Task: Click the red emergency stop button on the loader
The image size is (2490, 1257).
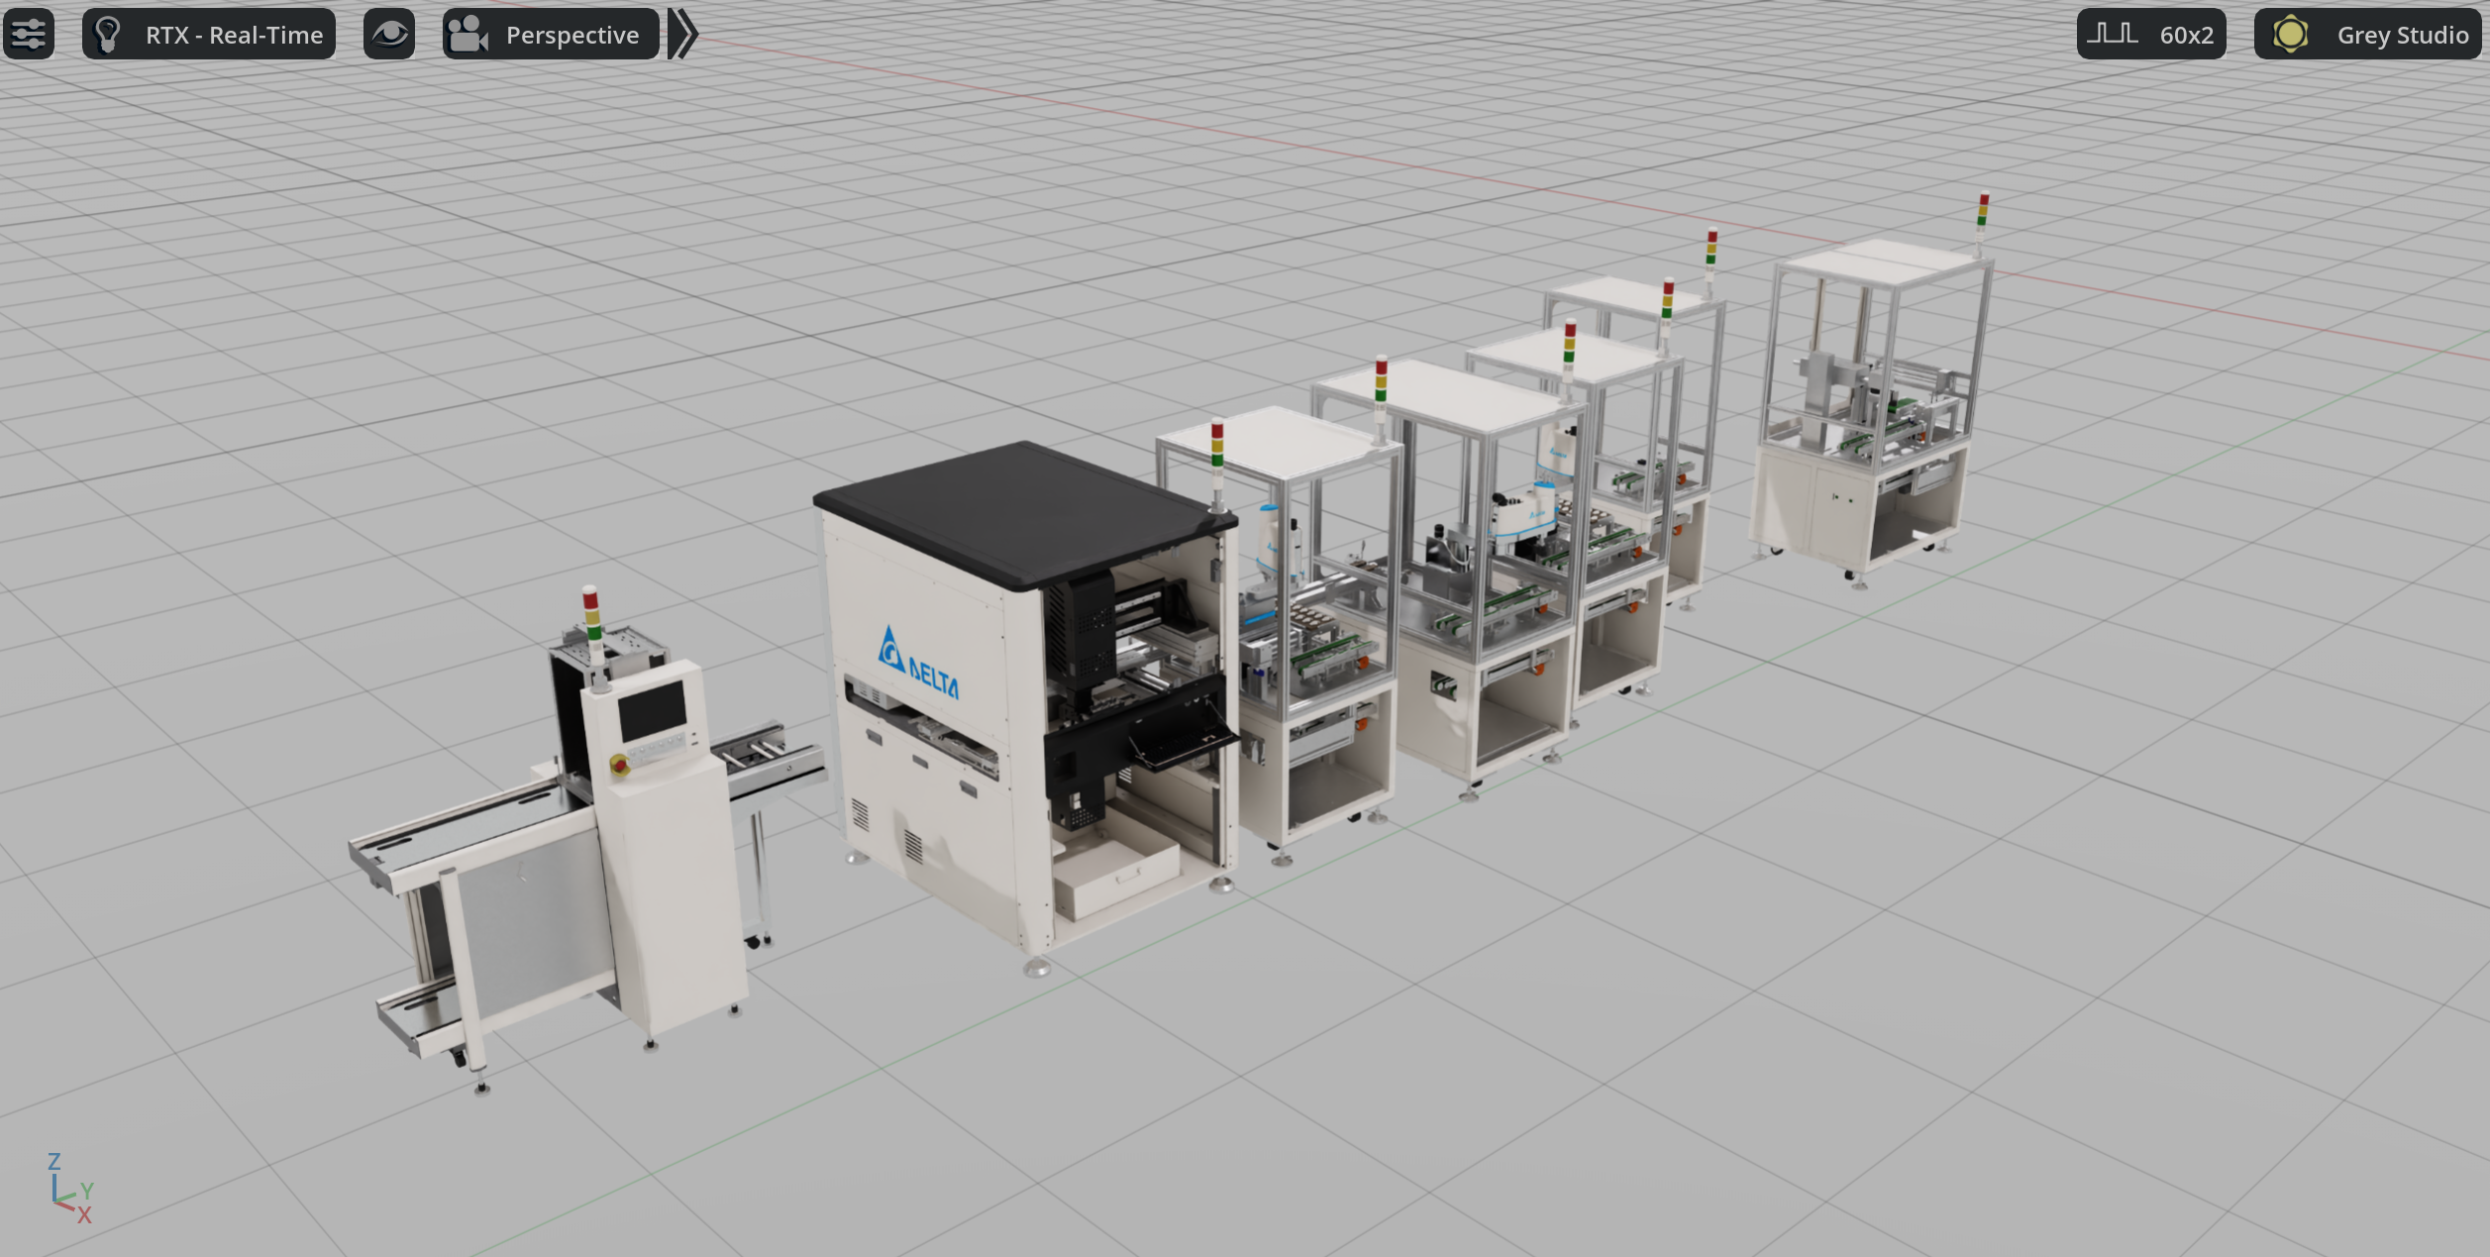Action: 619,764
